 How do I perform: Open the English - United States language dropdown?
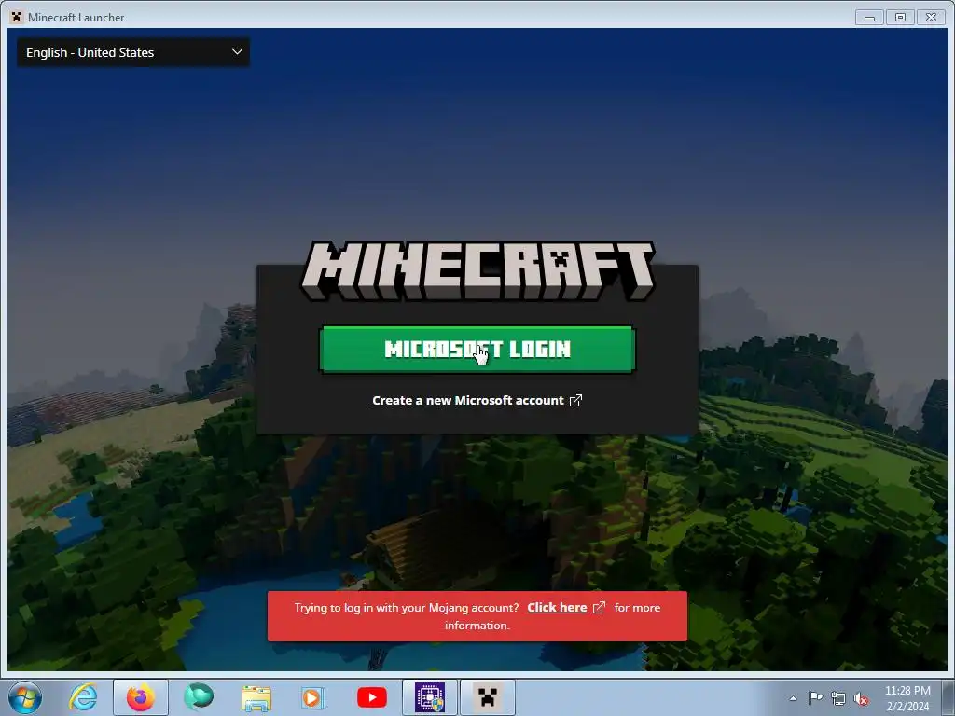pyautogui.click(x=132, y=52)
